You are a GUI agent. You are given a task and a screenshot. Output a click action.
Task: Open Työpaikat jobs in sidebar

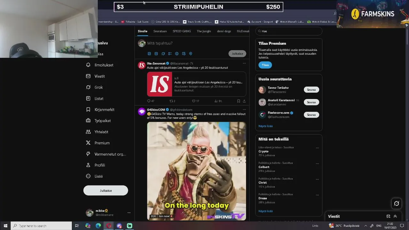pos(98,121)
